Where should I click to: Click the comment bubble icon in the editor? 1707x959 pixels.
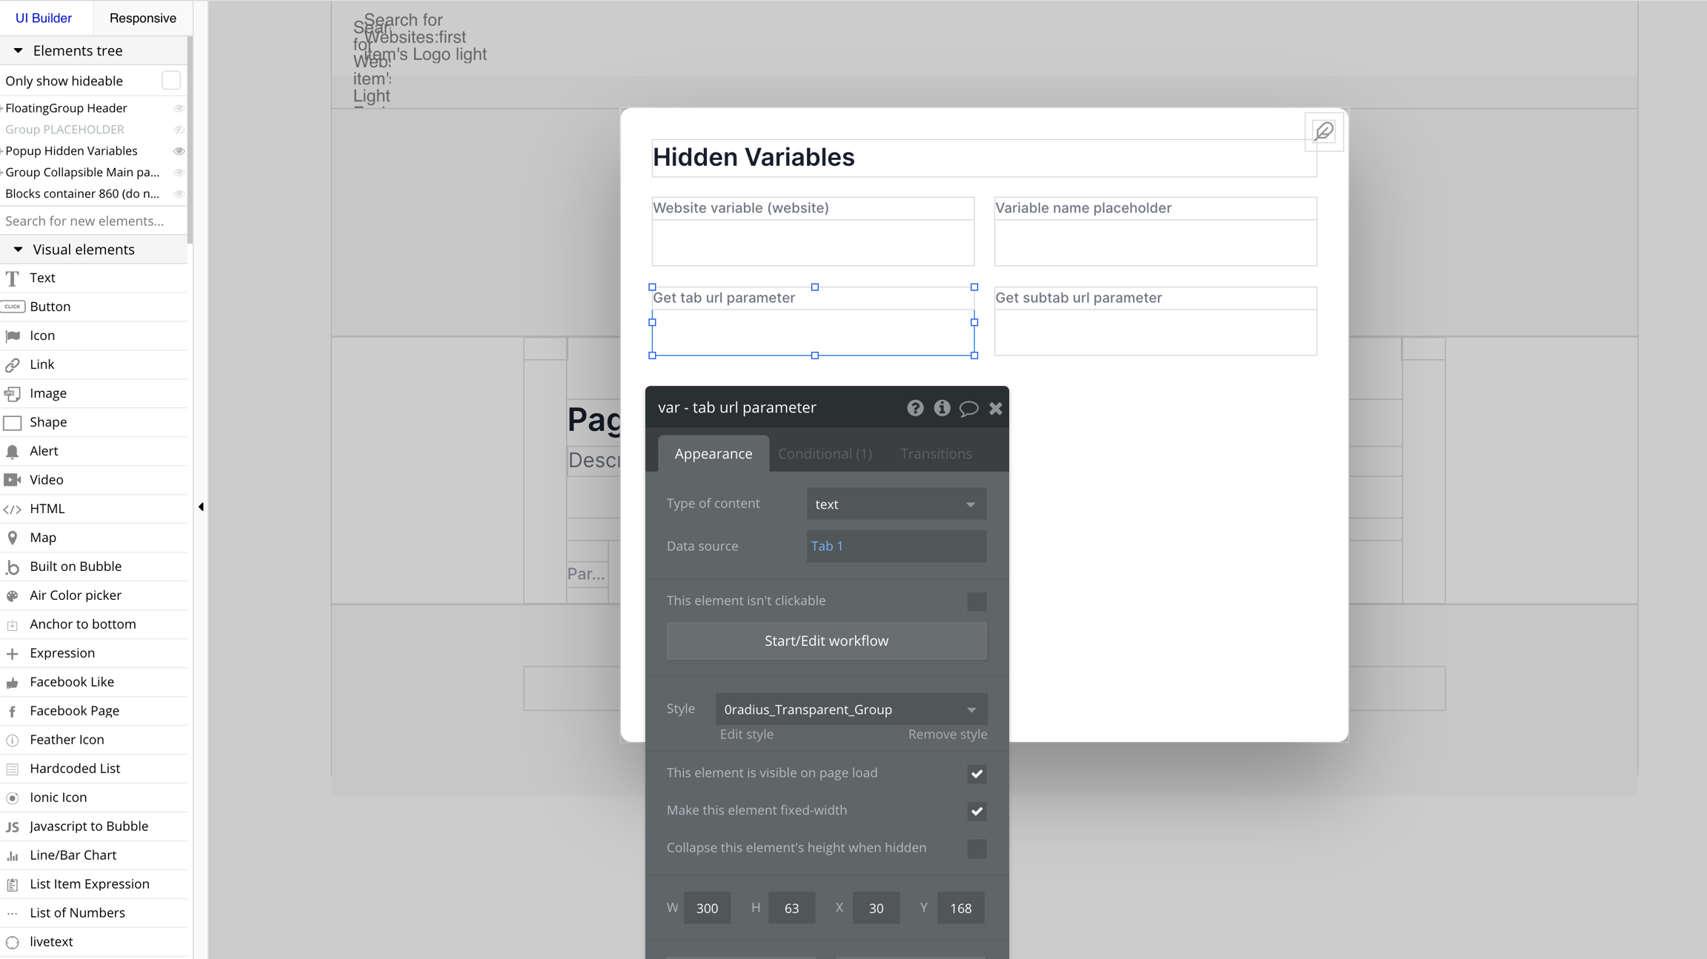click(x=968, y=408)
